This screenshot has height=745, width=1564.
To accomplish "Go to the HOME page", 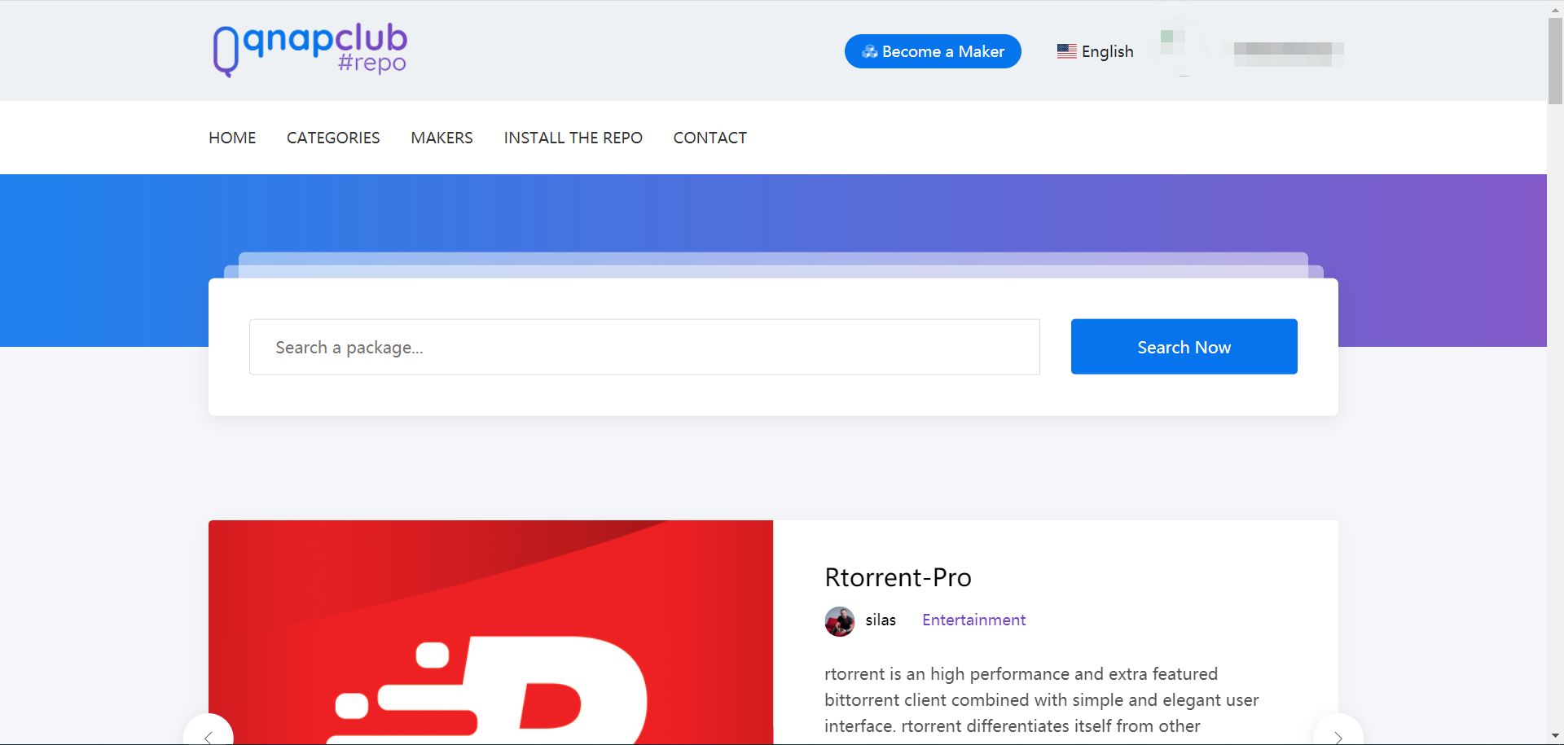I will [x=232, y=138].
